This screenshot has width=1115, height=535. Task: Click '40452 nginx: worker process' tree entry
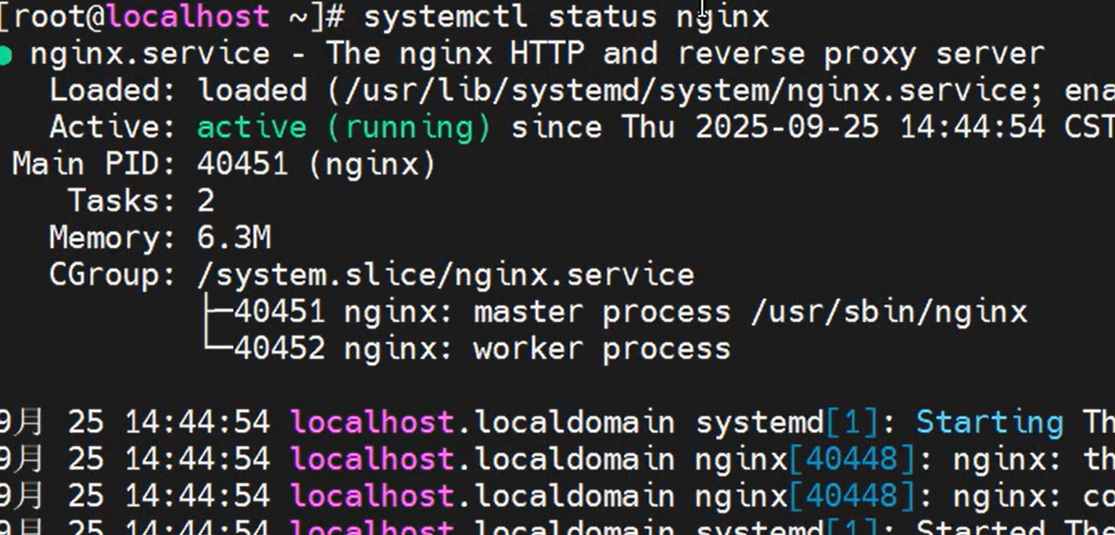(482, 349)
